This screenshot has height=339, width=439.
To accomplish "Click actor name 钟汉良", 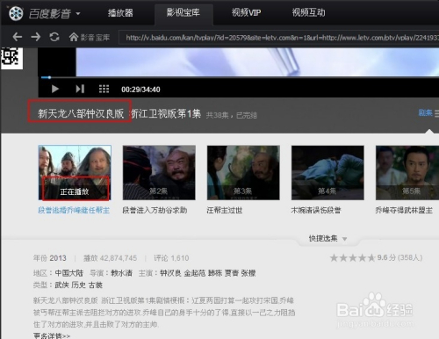I will (x=170, y=273).
